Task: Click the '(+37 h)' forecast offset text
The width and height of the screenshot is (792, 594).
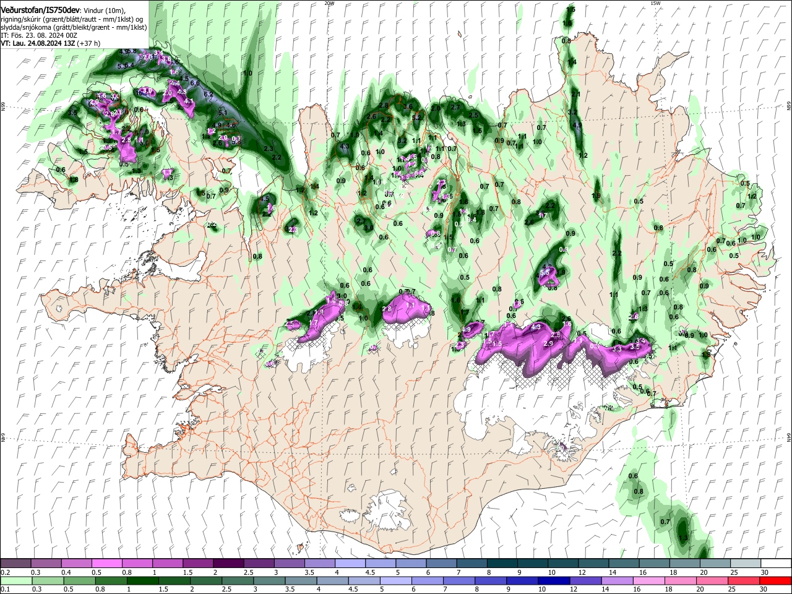Action: click(x=89, y=44)
